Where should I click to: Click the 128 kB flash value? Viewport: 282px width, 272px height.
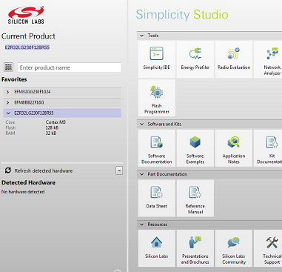click(52, 127)
